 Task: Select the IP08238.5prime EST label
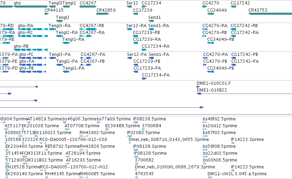[x=150, y=119]
